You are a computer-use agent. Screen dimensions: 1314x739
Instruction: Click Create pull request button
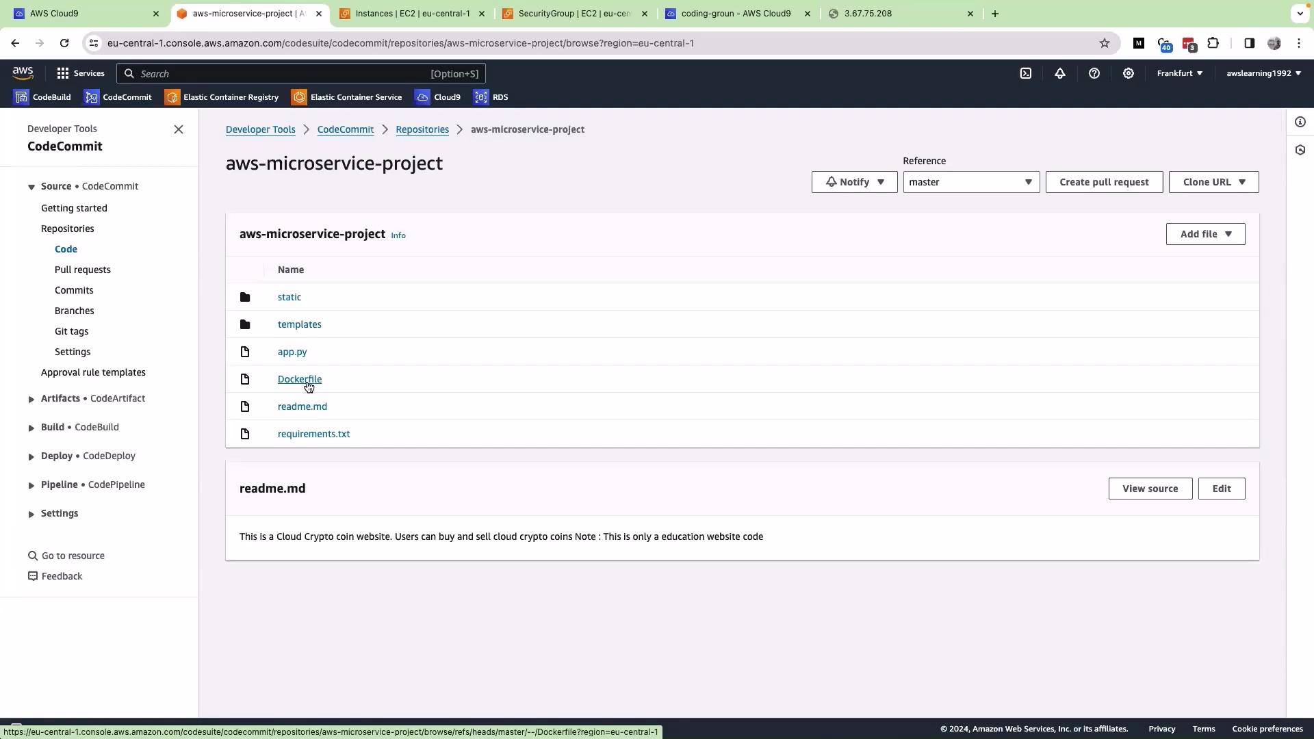point(1104,182)
